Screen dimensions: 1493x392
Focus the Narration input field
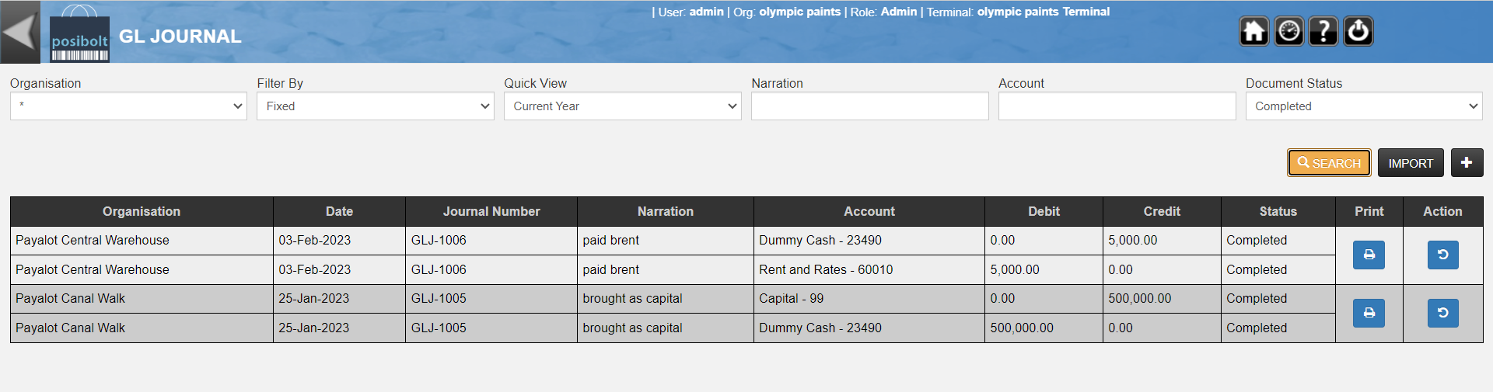click(x=869, y=106)
